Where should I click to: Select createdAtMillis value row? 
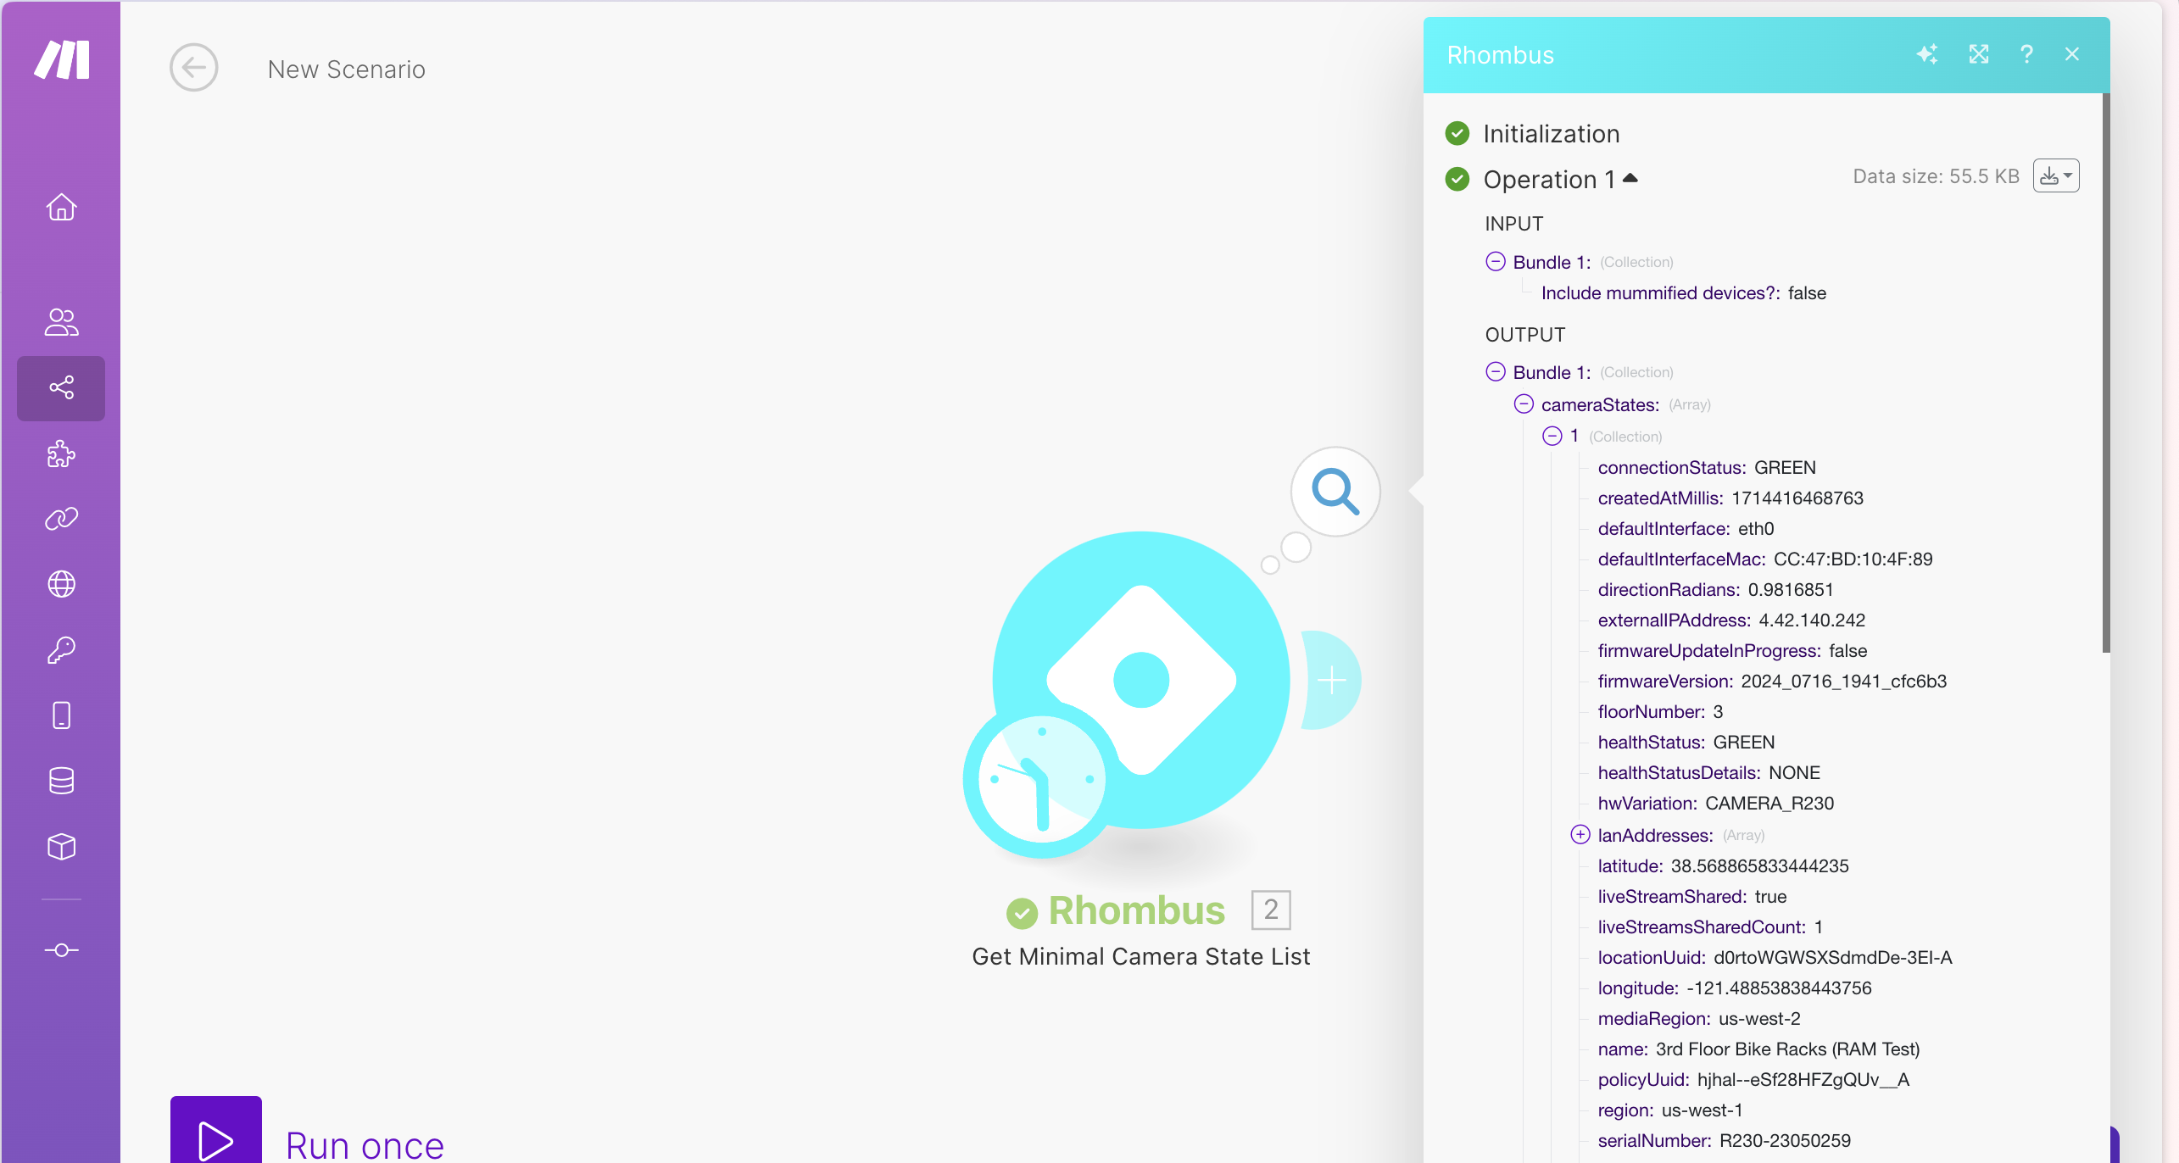1730,498
